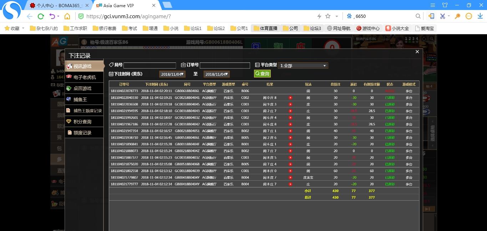Click the browser home icon
Image resolution: width=487 pixels, height=231 pixels.
(67, 16)
